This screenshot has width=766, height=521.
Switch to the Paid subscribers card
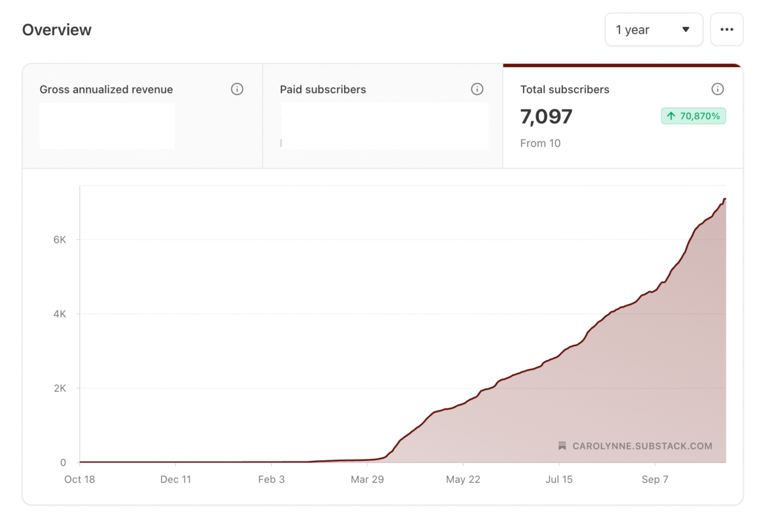click(383, 115)
